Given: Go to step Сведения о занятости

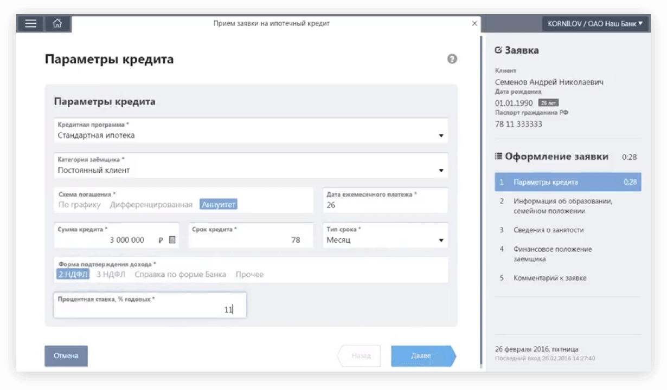Looking at the screenshot, I should point(548,230).
